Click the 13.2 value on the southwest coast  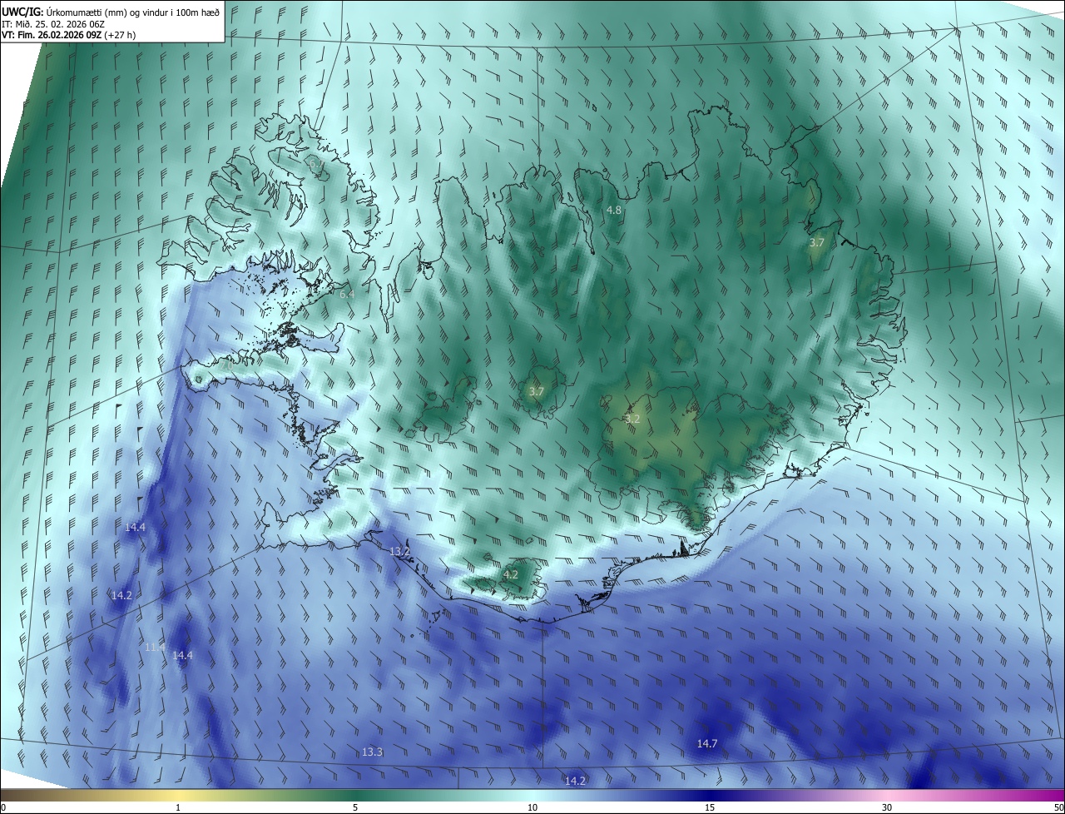pos(399,552)
